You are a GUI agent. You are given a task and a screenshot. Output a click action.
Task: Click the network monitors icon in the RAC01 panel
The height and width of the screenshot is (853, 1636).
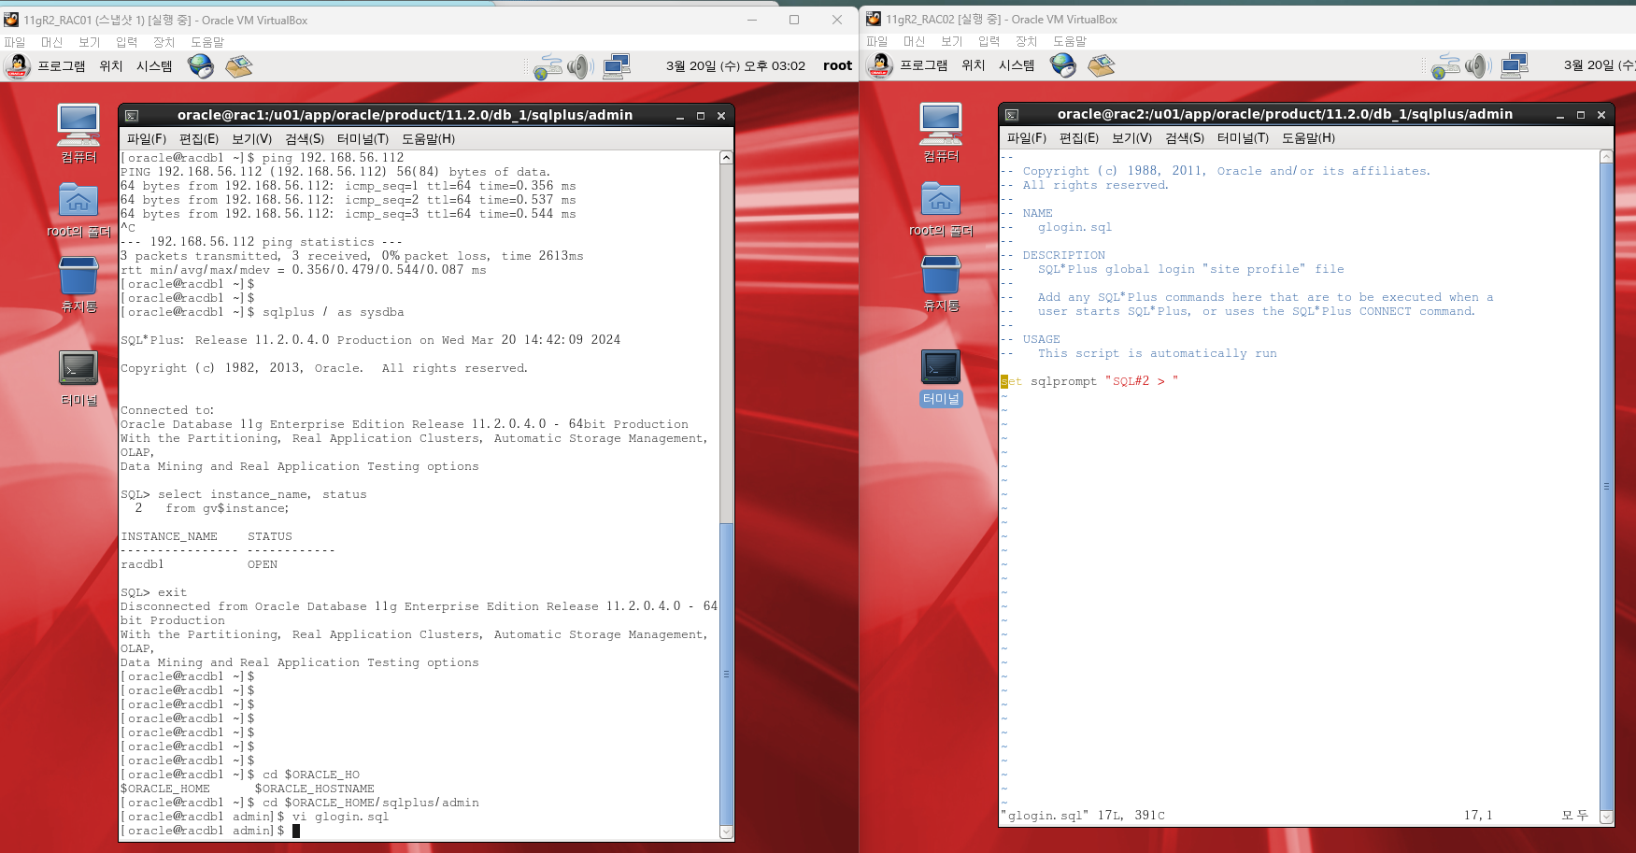[617, 65]
